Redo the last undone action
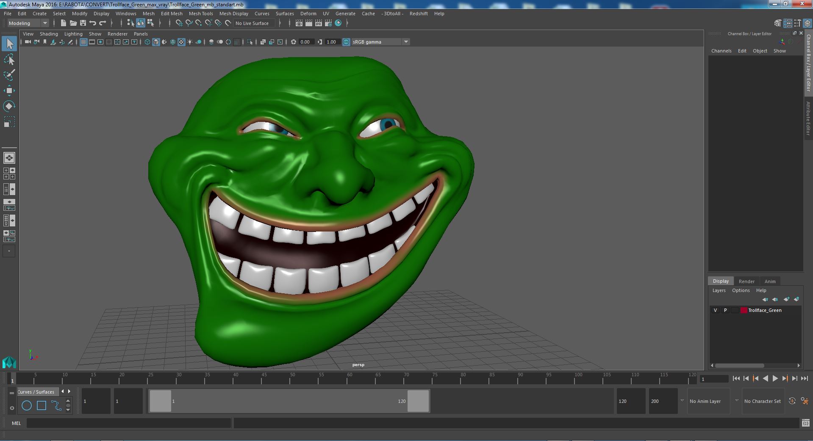Screen dimensions: 813x441 (x=103, y=23)
